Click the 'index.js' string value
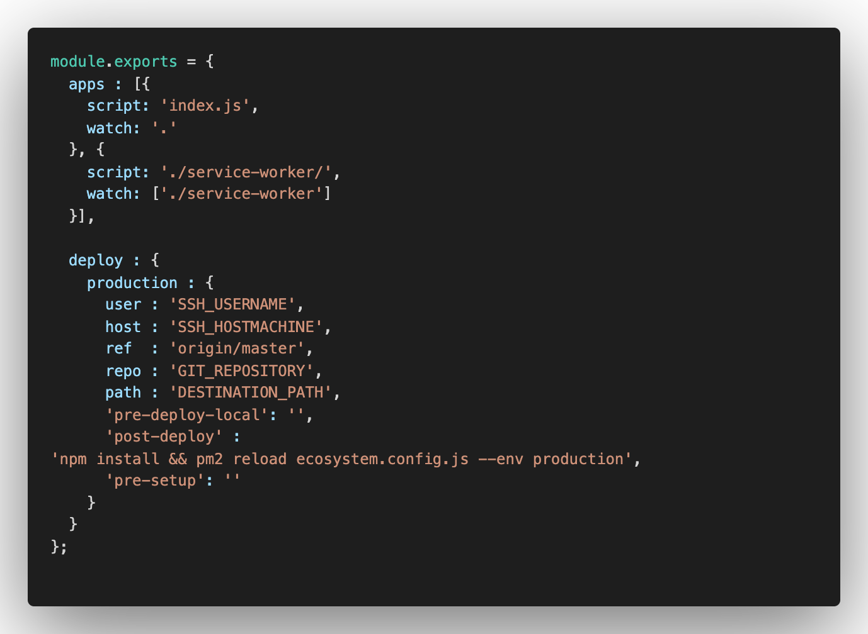 pyautogui.click(x=205, y=106)
